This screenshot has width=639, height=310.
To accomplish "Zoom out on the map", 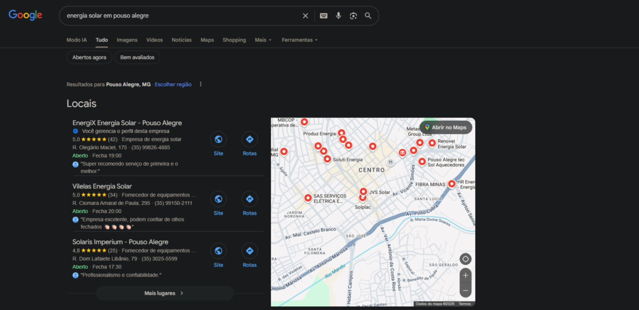I will [x=465, y=290].
